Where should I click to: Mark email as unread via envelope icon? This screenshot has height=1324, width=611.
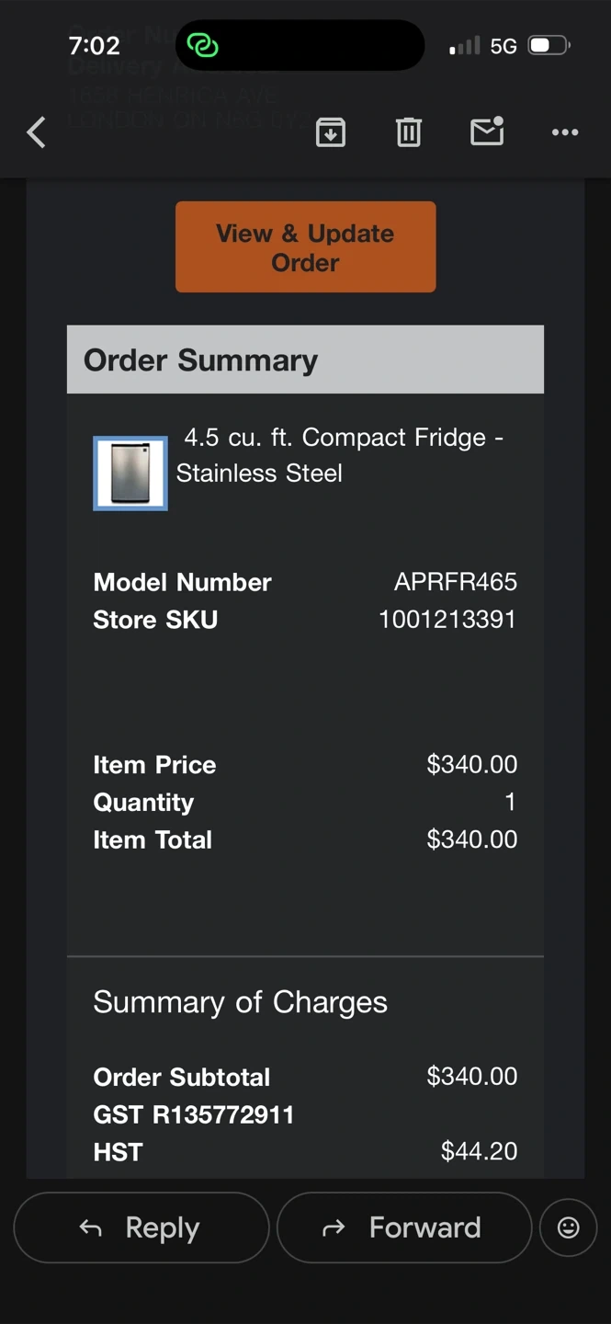coord(487,132)
